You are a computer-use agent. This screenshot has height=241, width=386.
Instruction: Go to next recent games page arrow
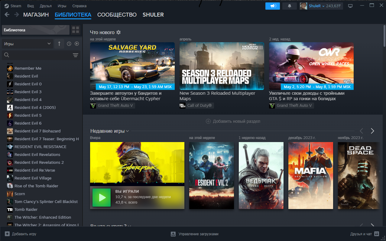click(x=372, y=131)
